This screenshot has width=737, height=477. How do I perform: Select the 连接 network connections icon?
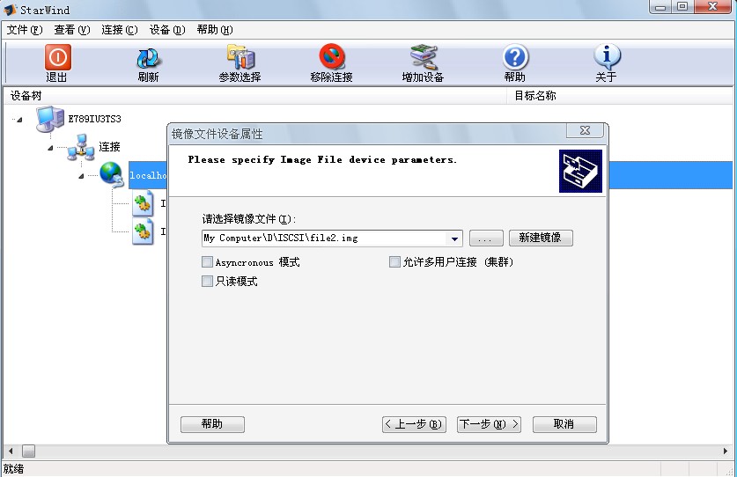click(81, 147)
